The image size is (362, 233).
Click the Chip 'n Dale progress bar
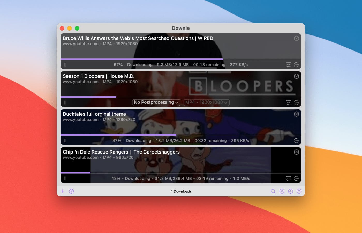[181, 173]
